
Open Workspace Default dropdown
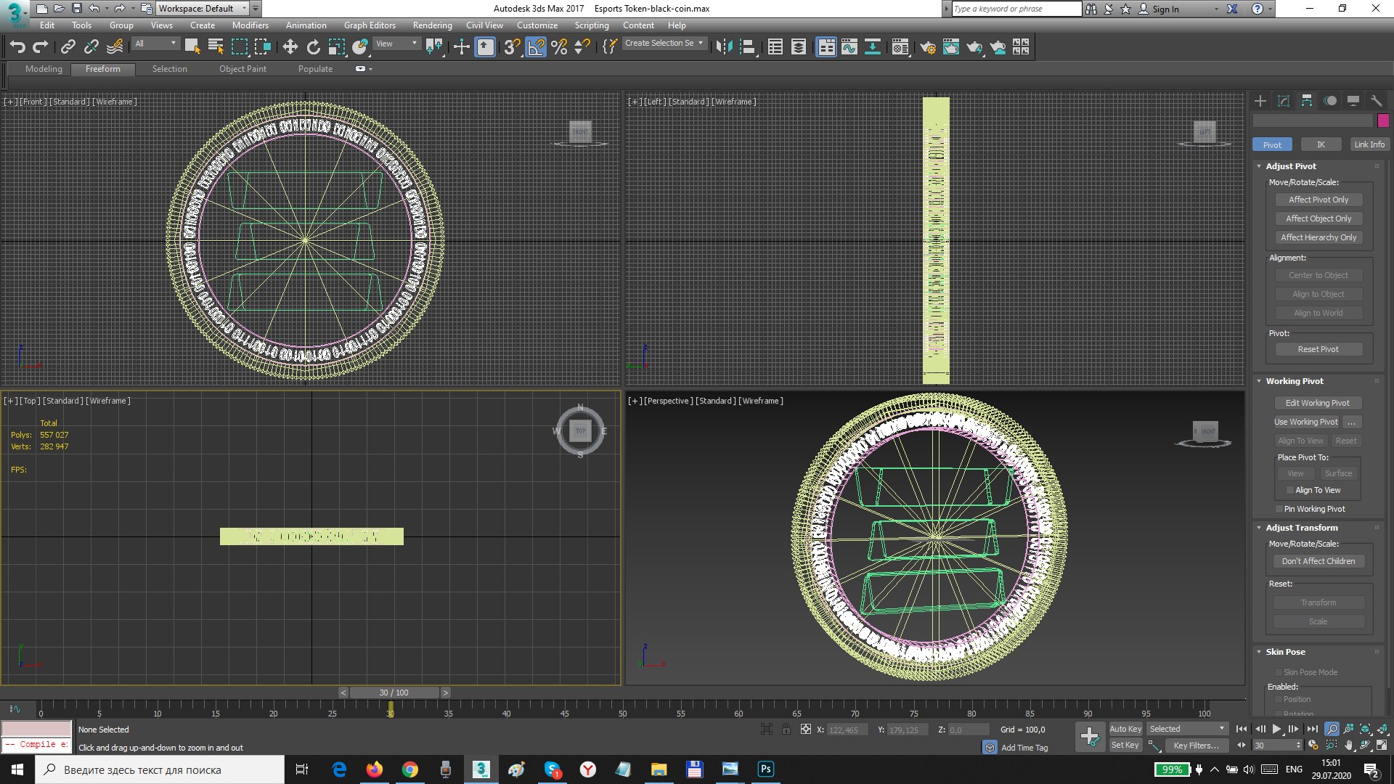coord(203,9)
